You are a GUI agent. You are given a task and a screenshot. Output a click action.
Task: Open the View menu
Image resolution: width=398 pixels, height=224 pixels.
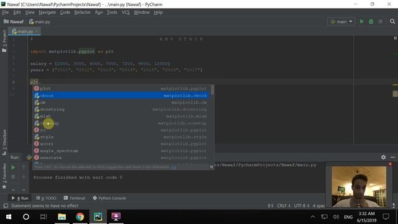[x=30, y=12]
